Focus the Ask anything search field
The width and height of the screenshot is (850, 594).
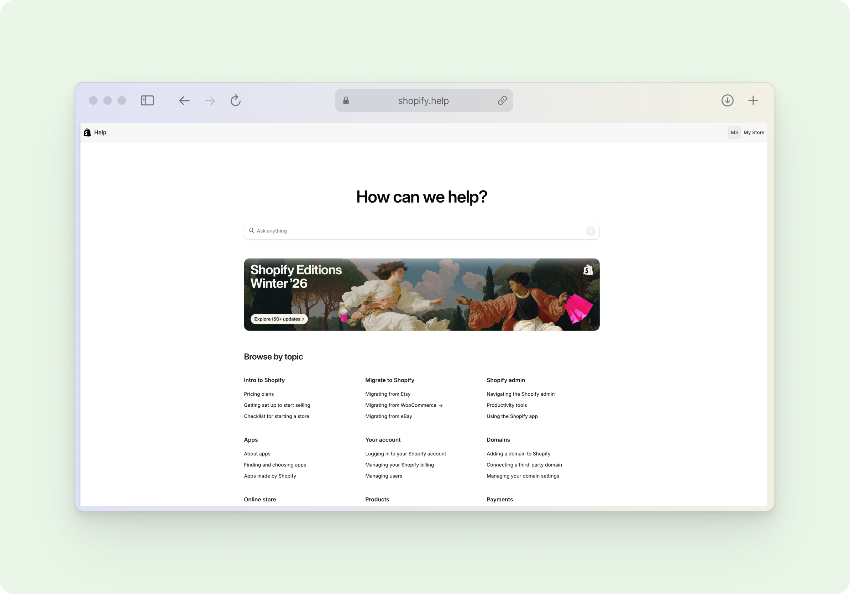[x=422, y=231]
